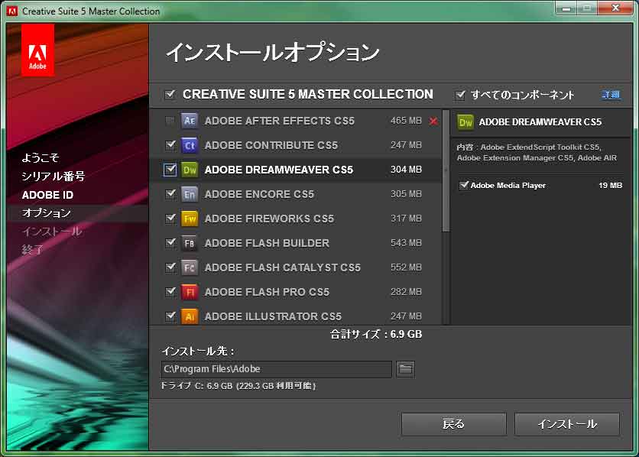Select the ようこそ step in the sidebar
Viewport: 639px width, 457px height.
tap(41, 157)
